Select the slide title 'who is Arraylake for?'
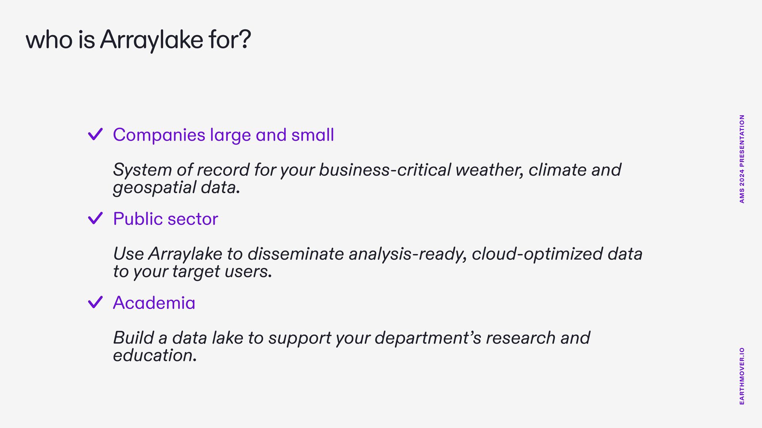The height and width of the screenshot is (428, 762). (x=138, y=40)
